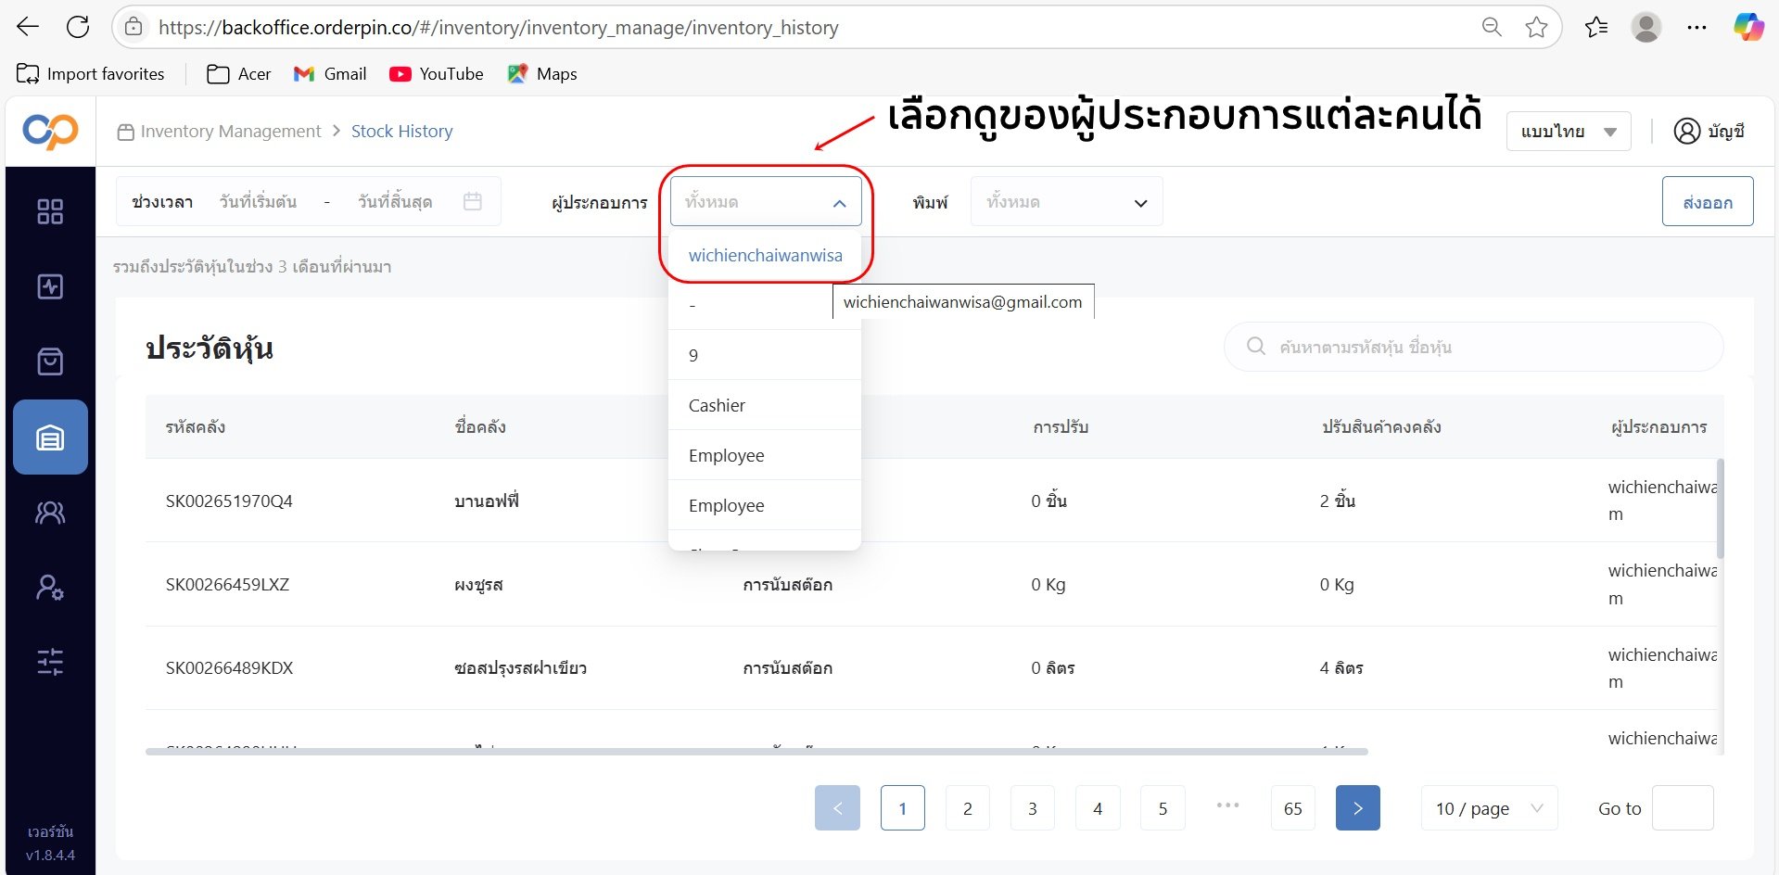Open the favorites list icon
The width and height of the screenshot is (1779, 875).
pyautogui.click(x=1596, y=27)
